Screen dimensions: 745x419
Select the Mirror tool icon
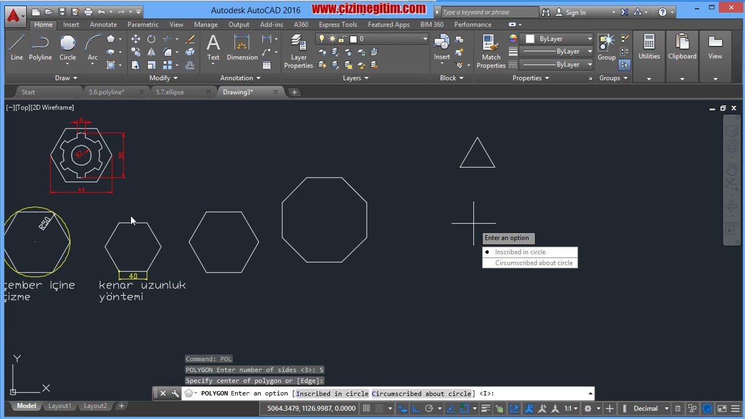(x=151, y=52)
